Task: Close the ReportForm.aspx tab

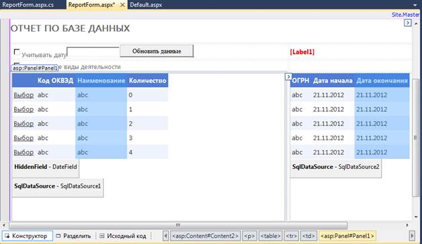Action: (x=122, y=5)
